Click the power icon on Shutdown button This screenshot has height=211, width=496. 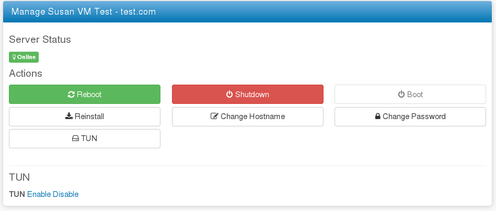tap(229, 94)
